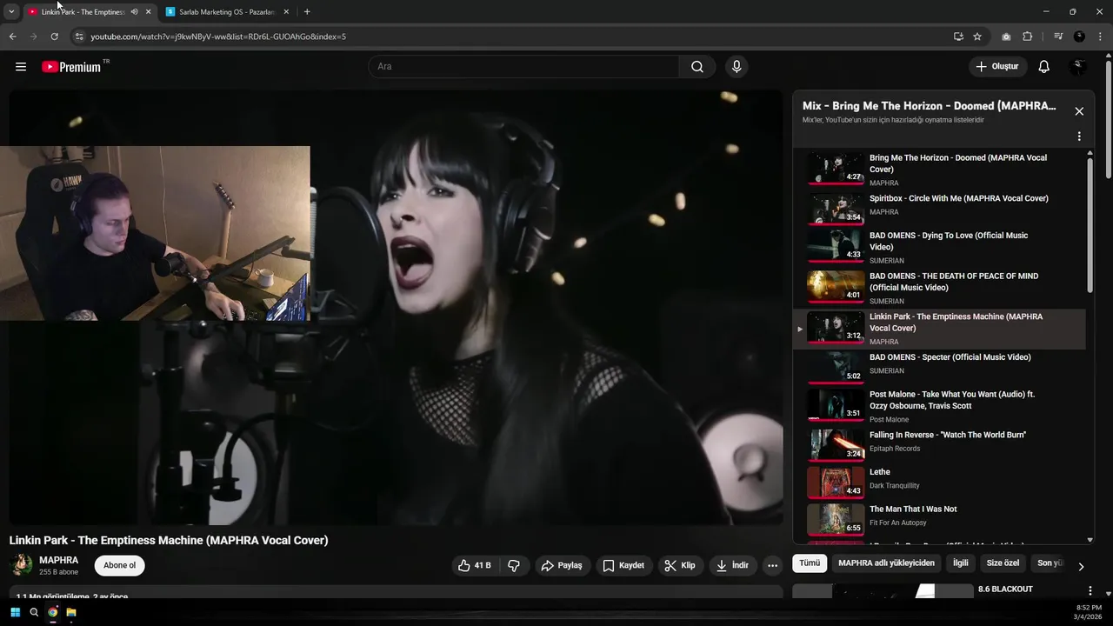The image size is (1113, 626).
Task: Open the YouTube hamburger guide menu
Action: click(21, 67)
